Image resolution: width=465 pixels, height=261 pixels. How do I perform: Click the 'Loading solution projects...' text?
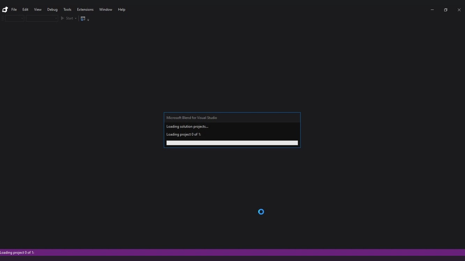187,126
